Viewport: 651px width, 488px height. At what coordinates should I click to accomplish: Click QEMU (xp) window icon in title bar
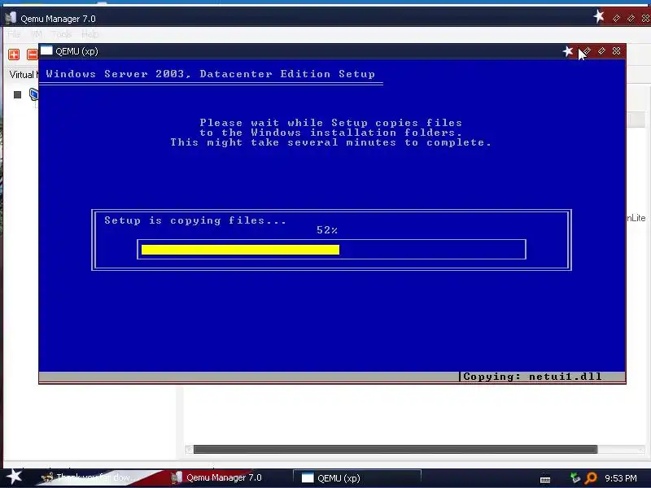[46, 50]
